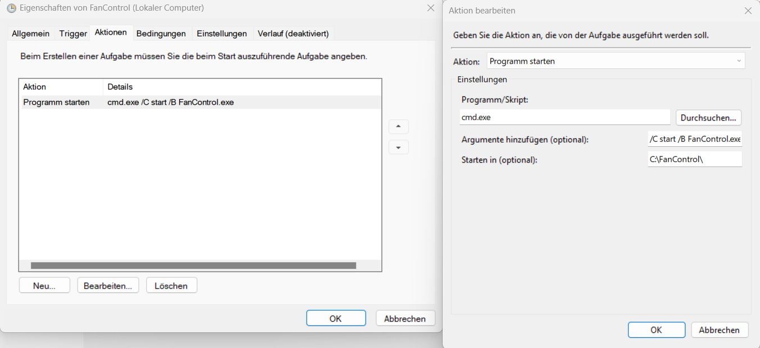The image size is (760, 348).
Task: Move the selected action down
Action: pyautogui.click(x=398, y=147)
